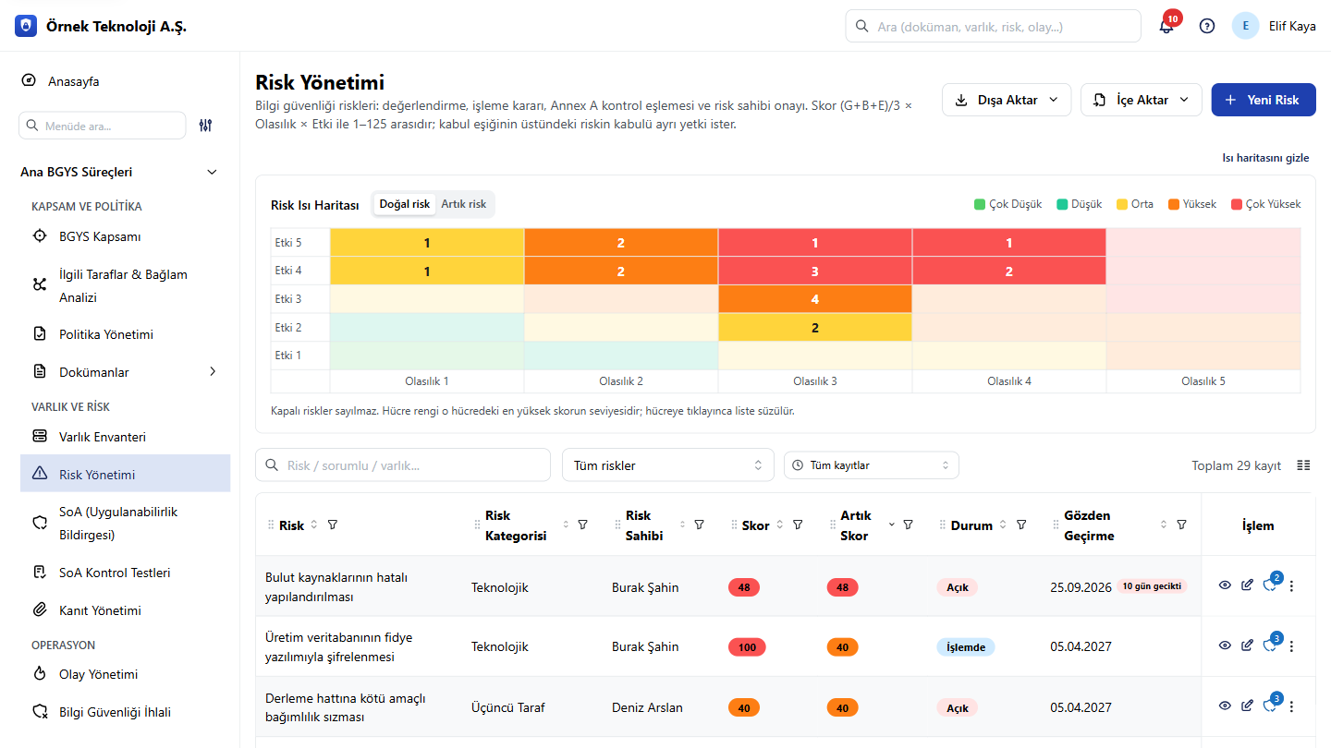Edit the Bulut kaynaklarının hatalı yapılandırılması risk

point(1247,585)
